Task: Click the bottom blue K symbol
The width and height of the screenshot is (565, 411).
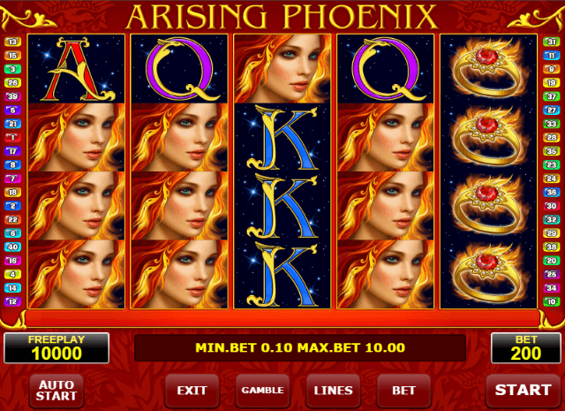Action: [282, 274]
